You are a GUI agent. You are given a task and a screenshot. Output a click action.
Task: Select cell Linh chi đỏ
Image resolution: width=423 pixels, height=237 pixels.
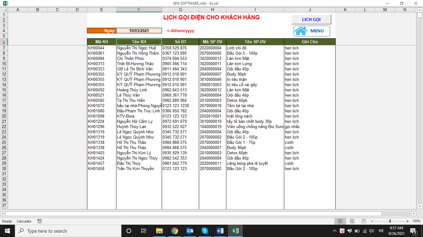[255, 48]
